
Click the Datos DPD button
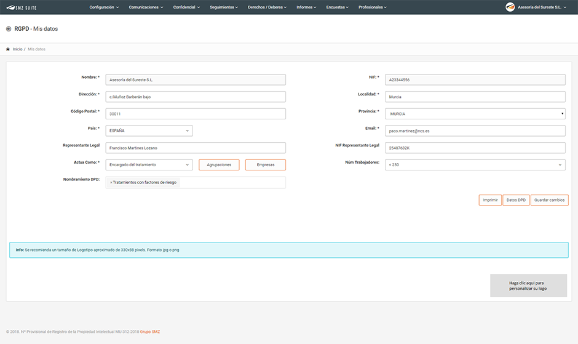click(516, 200)
